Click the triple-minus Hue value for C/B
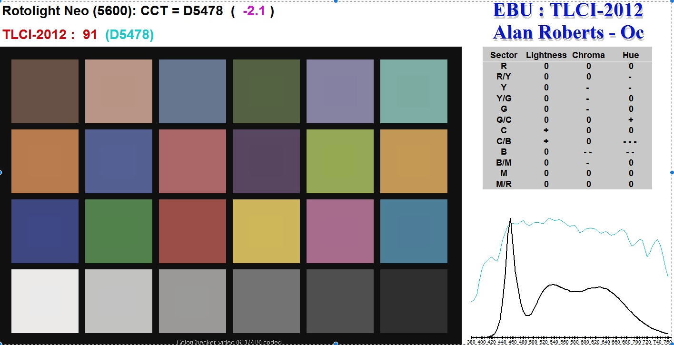The image size is (674, 345). (x=630, y=141)
